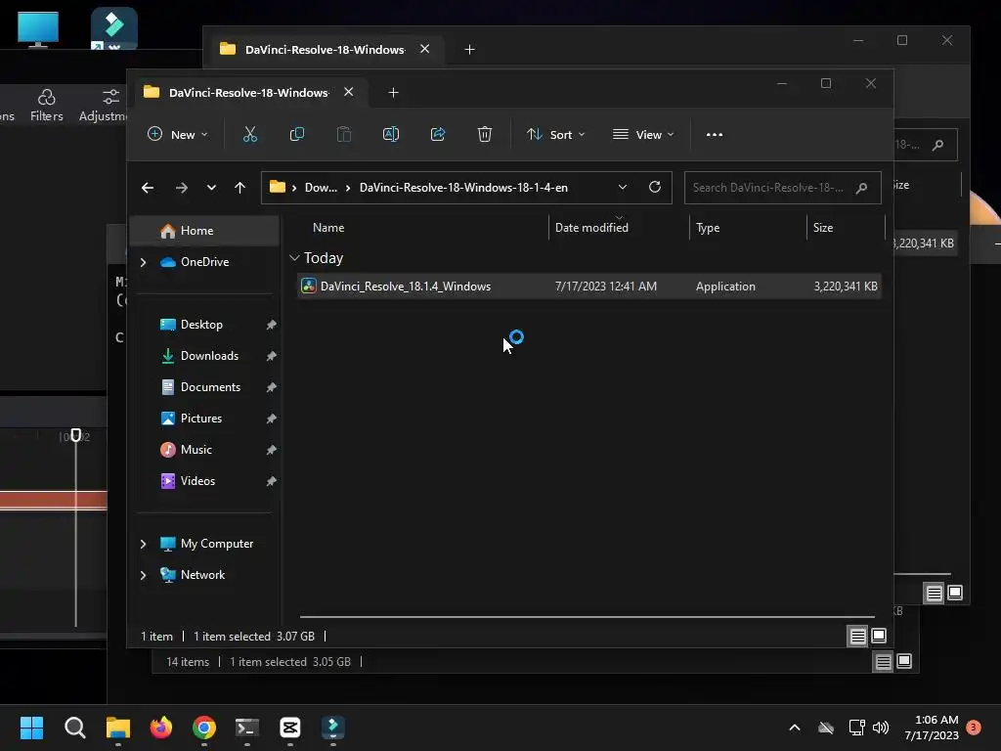Open clock and date in taskbar
The image size is (1001, 751).
932,728
